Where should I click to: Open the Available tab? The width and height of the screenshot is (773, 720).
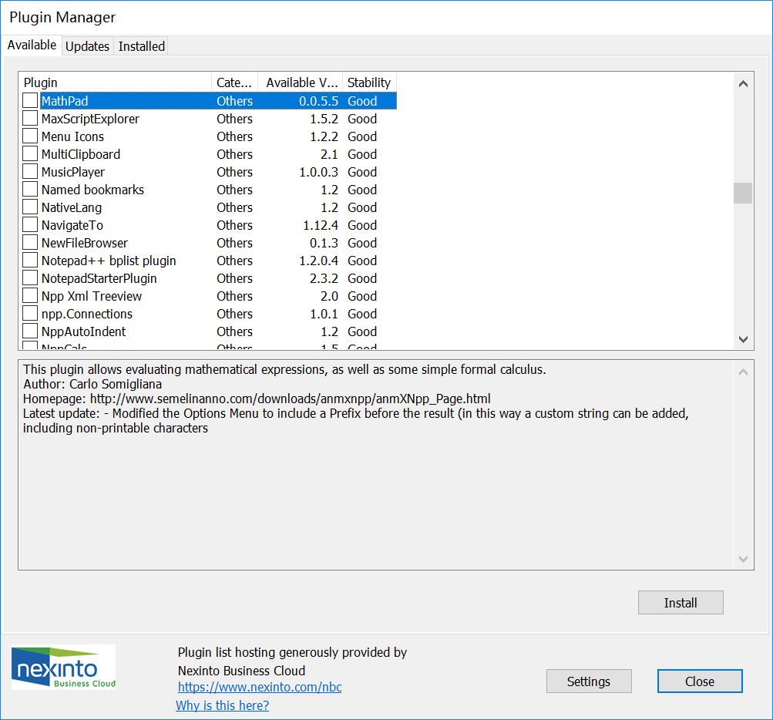(x=32, y=45)
